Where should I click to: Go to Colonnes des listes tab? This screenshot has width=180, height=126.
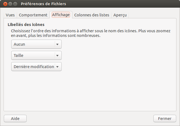92,15
